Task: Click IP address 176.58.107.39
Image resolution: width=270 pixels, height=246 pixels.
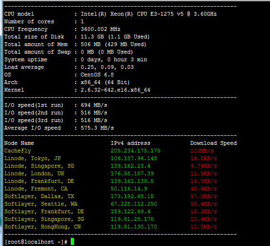Action: [x=132, y=173]
